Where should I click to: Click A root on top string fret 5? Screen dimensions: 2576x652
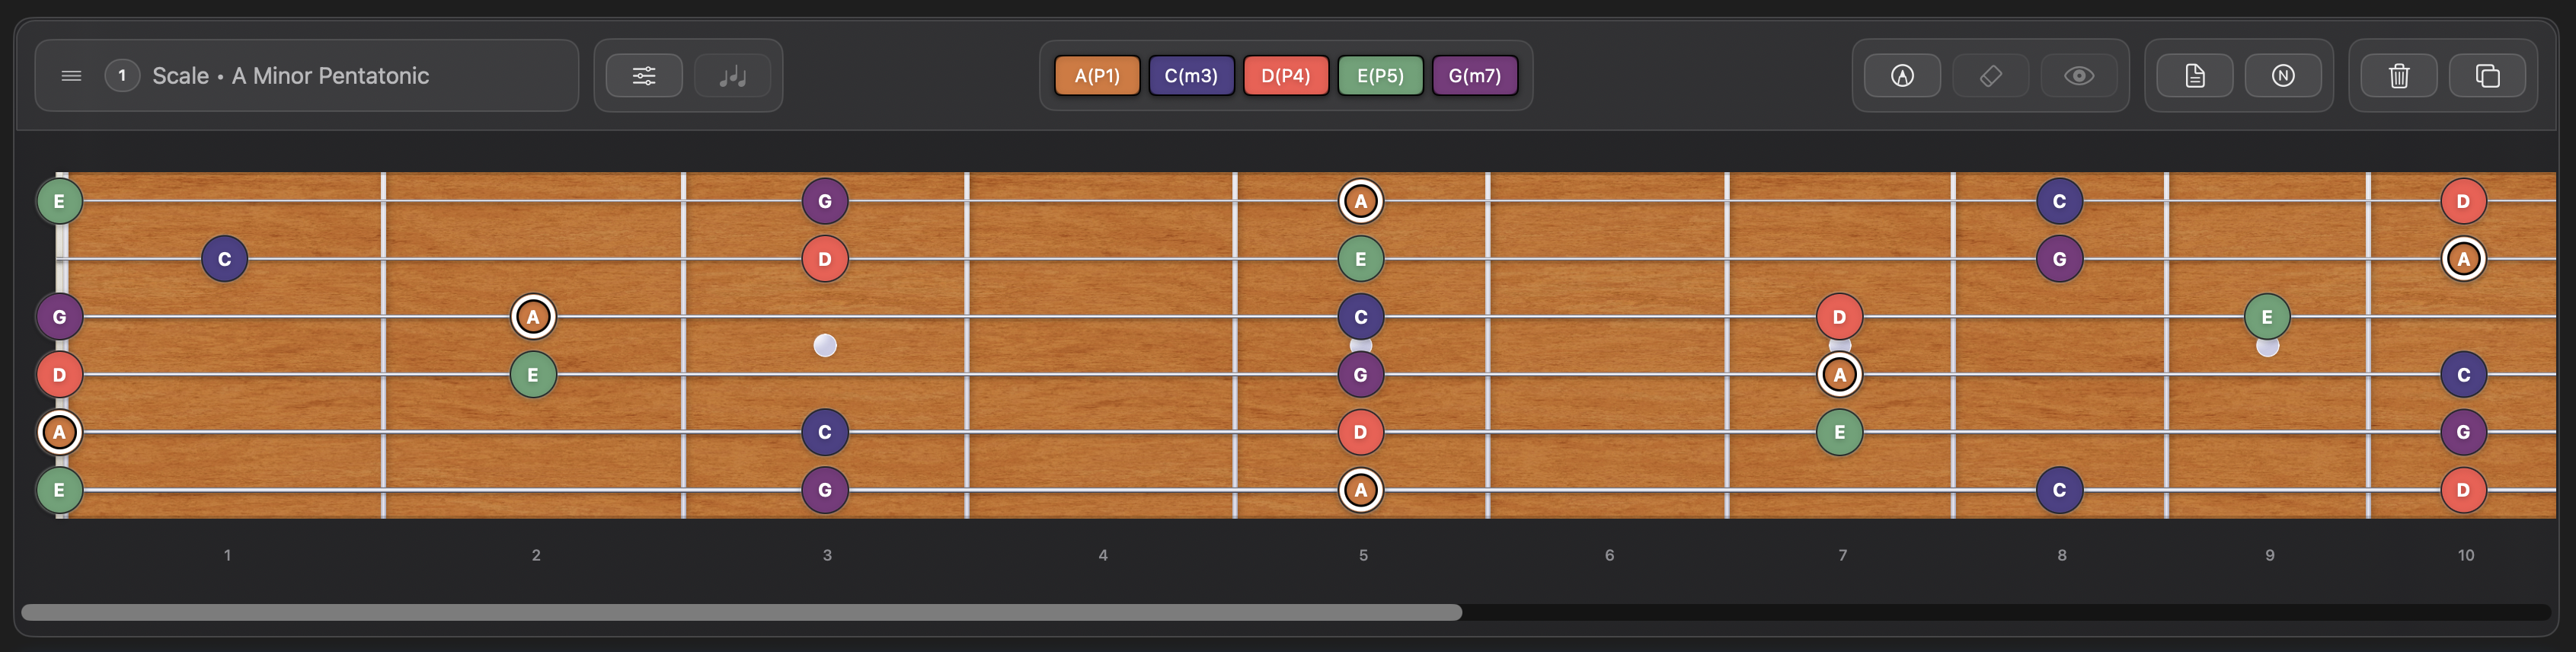[1361, 201]
